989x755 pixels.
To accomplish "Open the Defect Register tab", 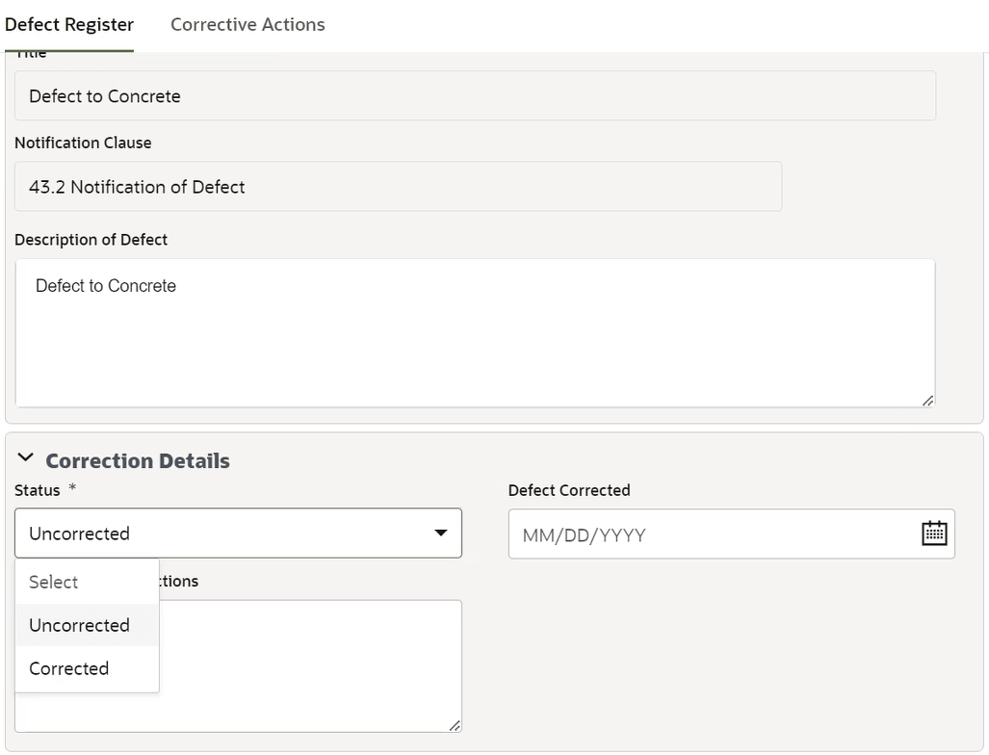I will pos(69,25).
